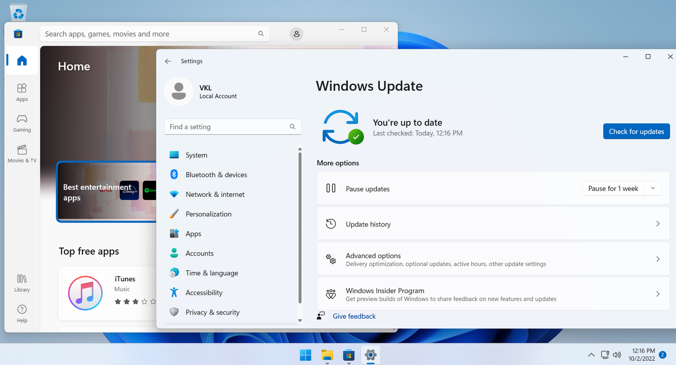676x365 pixels.
Task: Click the network icon in system tray
Action: pos(605,355)
